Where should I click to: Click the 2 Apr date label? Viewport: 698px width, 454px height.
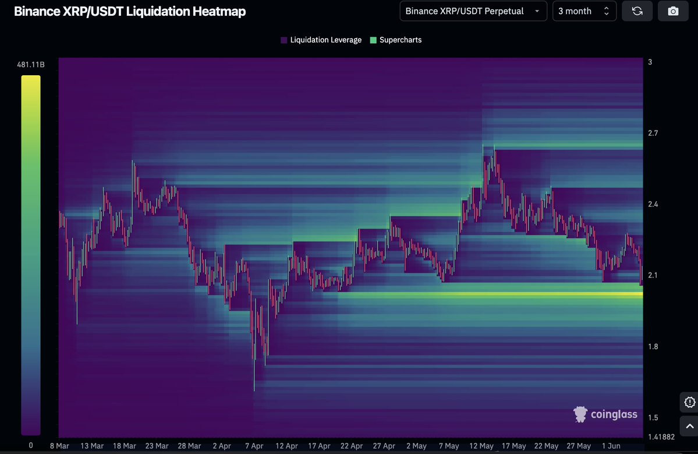click(x=222, y=446)
